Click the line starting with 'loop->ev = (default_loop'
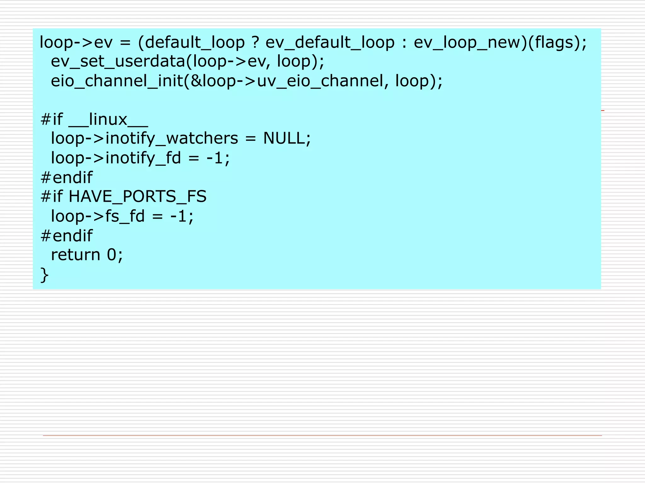This screenshot has width=645, height=484. click(x=313, y=43)
